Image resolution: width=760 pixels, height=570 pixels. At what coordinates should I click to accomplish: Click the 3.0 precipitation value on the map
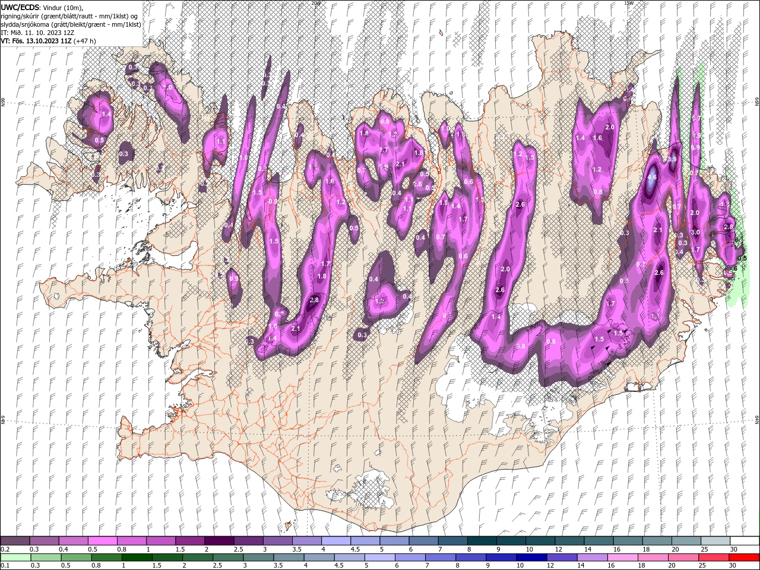pos(695,232)
